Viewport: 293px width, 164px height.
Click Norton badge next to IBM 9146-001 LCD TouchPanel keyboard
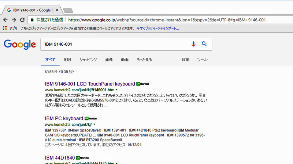click(x=142, y=84)
